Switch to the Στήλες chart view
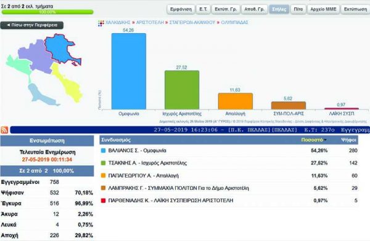This screenshot has width=370, height=241. tap(279, 9)
